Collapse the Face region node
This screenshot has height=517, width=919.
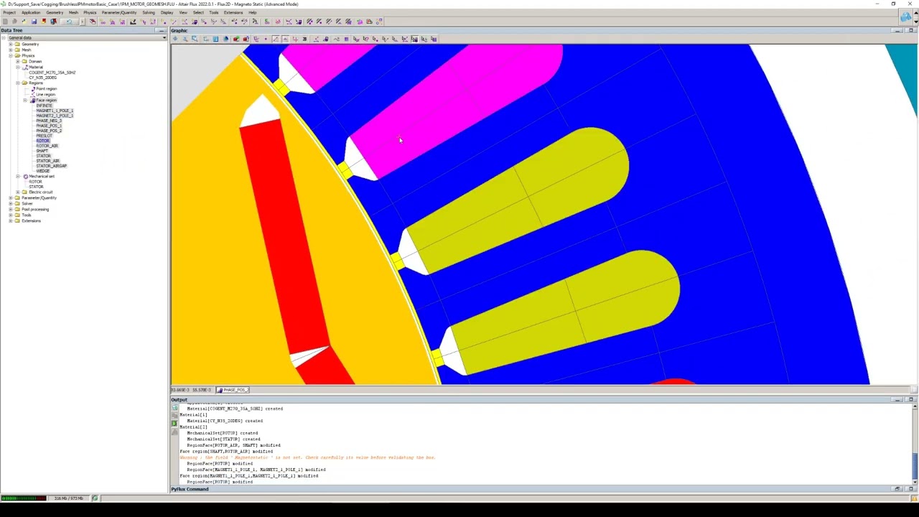[x=25, y=101]
